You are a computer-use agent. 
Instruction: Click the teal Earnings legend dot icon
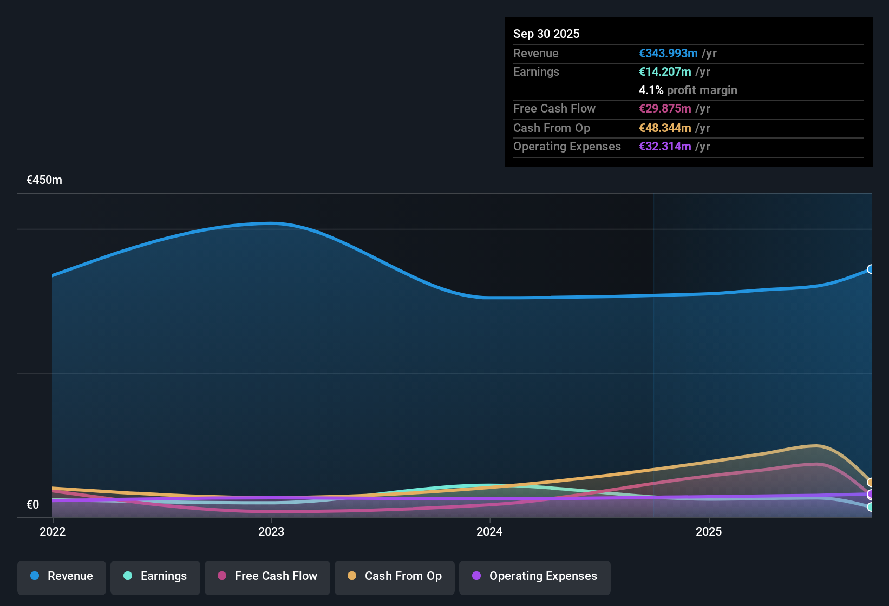coord(128,576)
